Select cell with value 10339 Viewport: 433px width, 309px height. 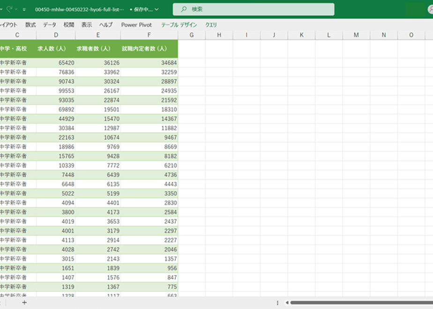(x=56, y=166)
